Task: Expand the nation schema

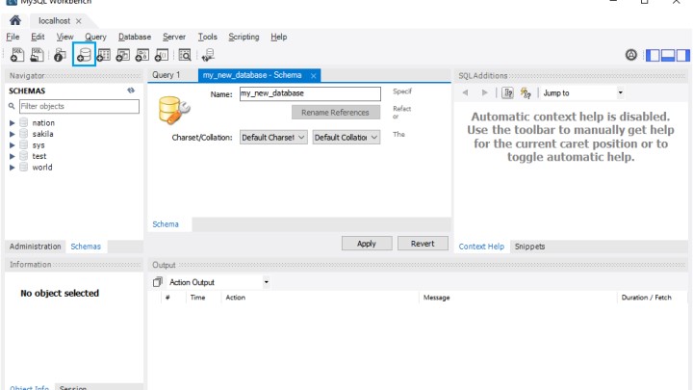Action: 12,123
